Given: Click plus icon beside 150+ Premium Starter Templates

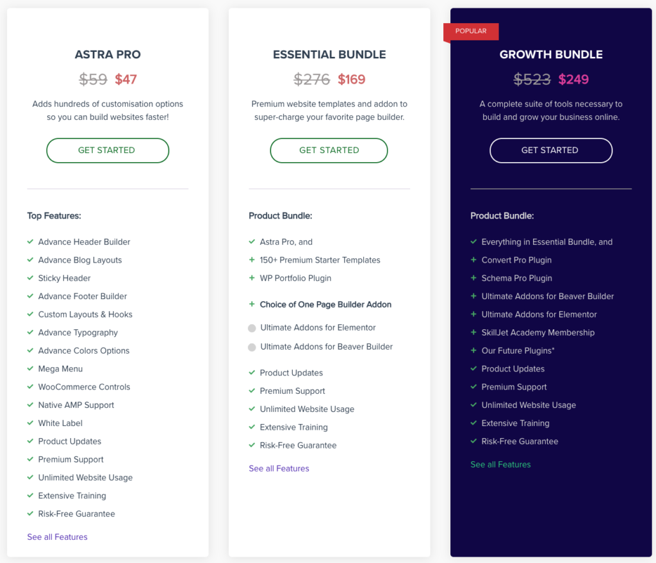Looking at the screenshot, I should 252,260.
